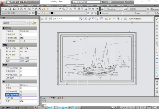Toggle Object Snap in status bar
Screen dimensions: 159x109
pos(53,107)
